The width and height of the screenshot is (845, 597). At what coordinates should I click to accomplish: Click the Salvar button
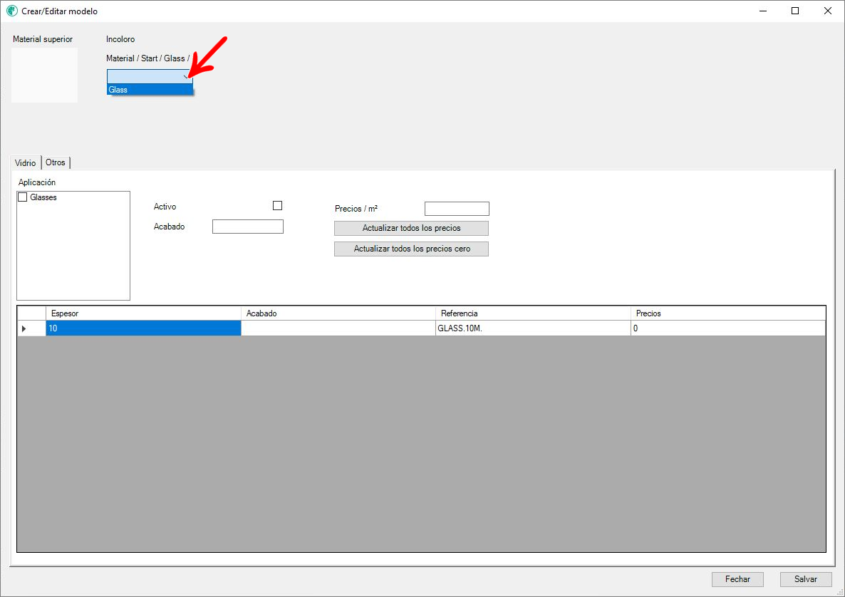(x=806, y=579)
